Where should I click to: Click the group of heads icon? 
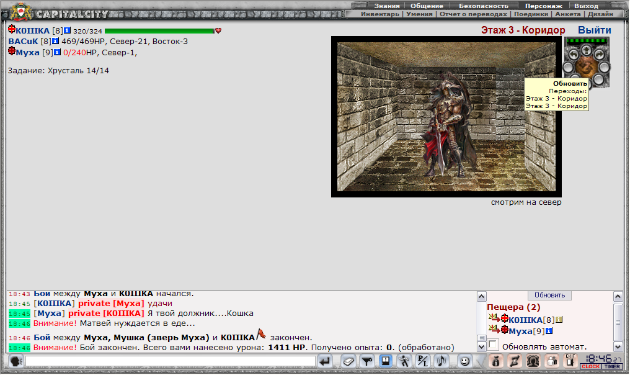point(533,361)
